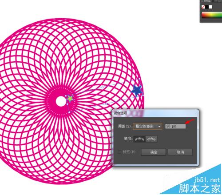Click the anchor handle above the blend path

coord(103,88)
